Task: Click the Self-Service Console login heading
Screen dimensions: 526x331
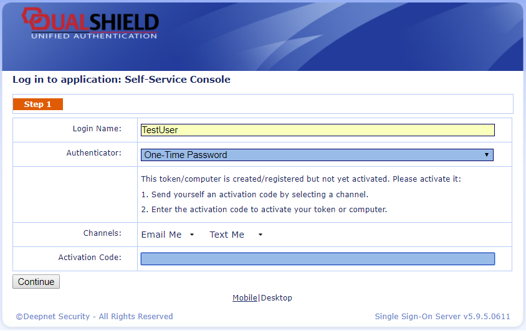Action: click(x=122, y=80)
